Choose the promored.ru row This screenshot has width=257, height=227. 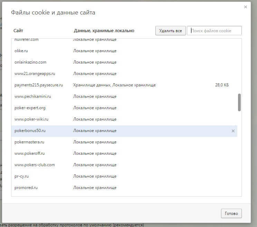(26, 188)
